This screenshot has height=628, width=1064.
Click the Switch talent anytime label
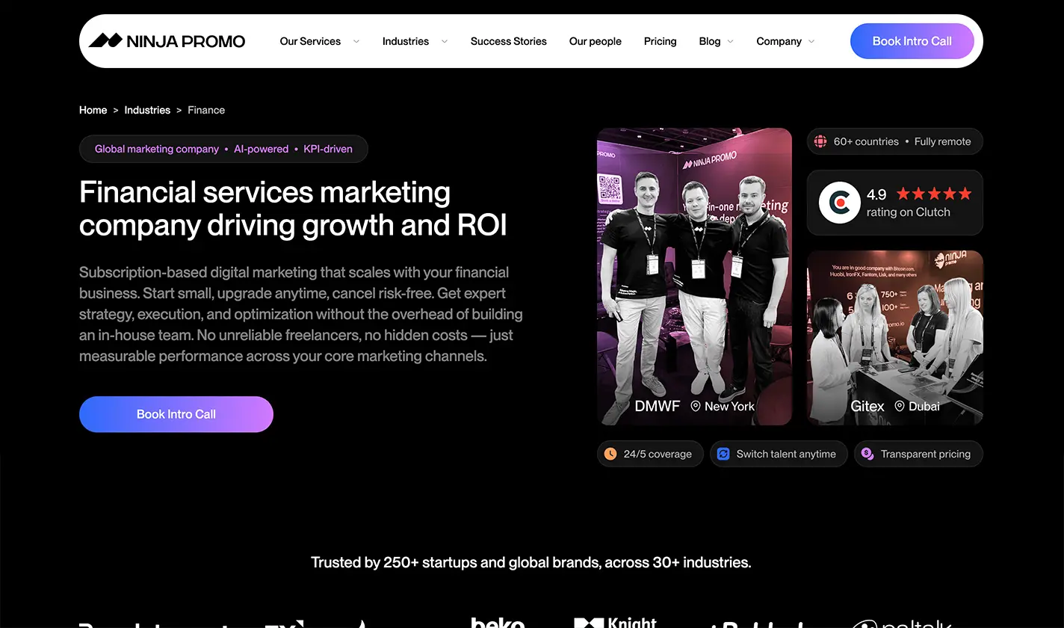click(x=786, y=454)
